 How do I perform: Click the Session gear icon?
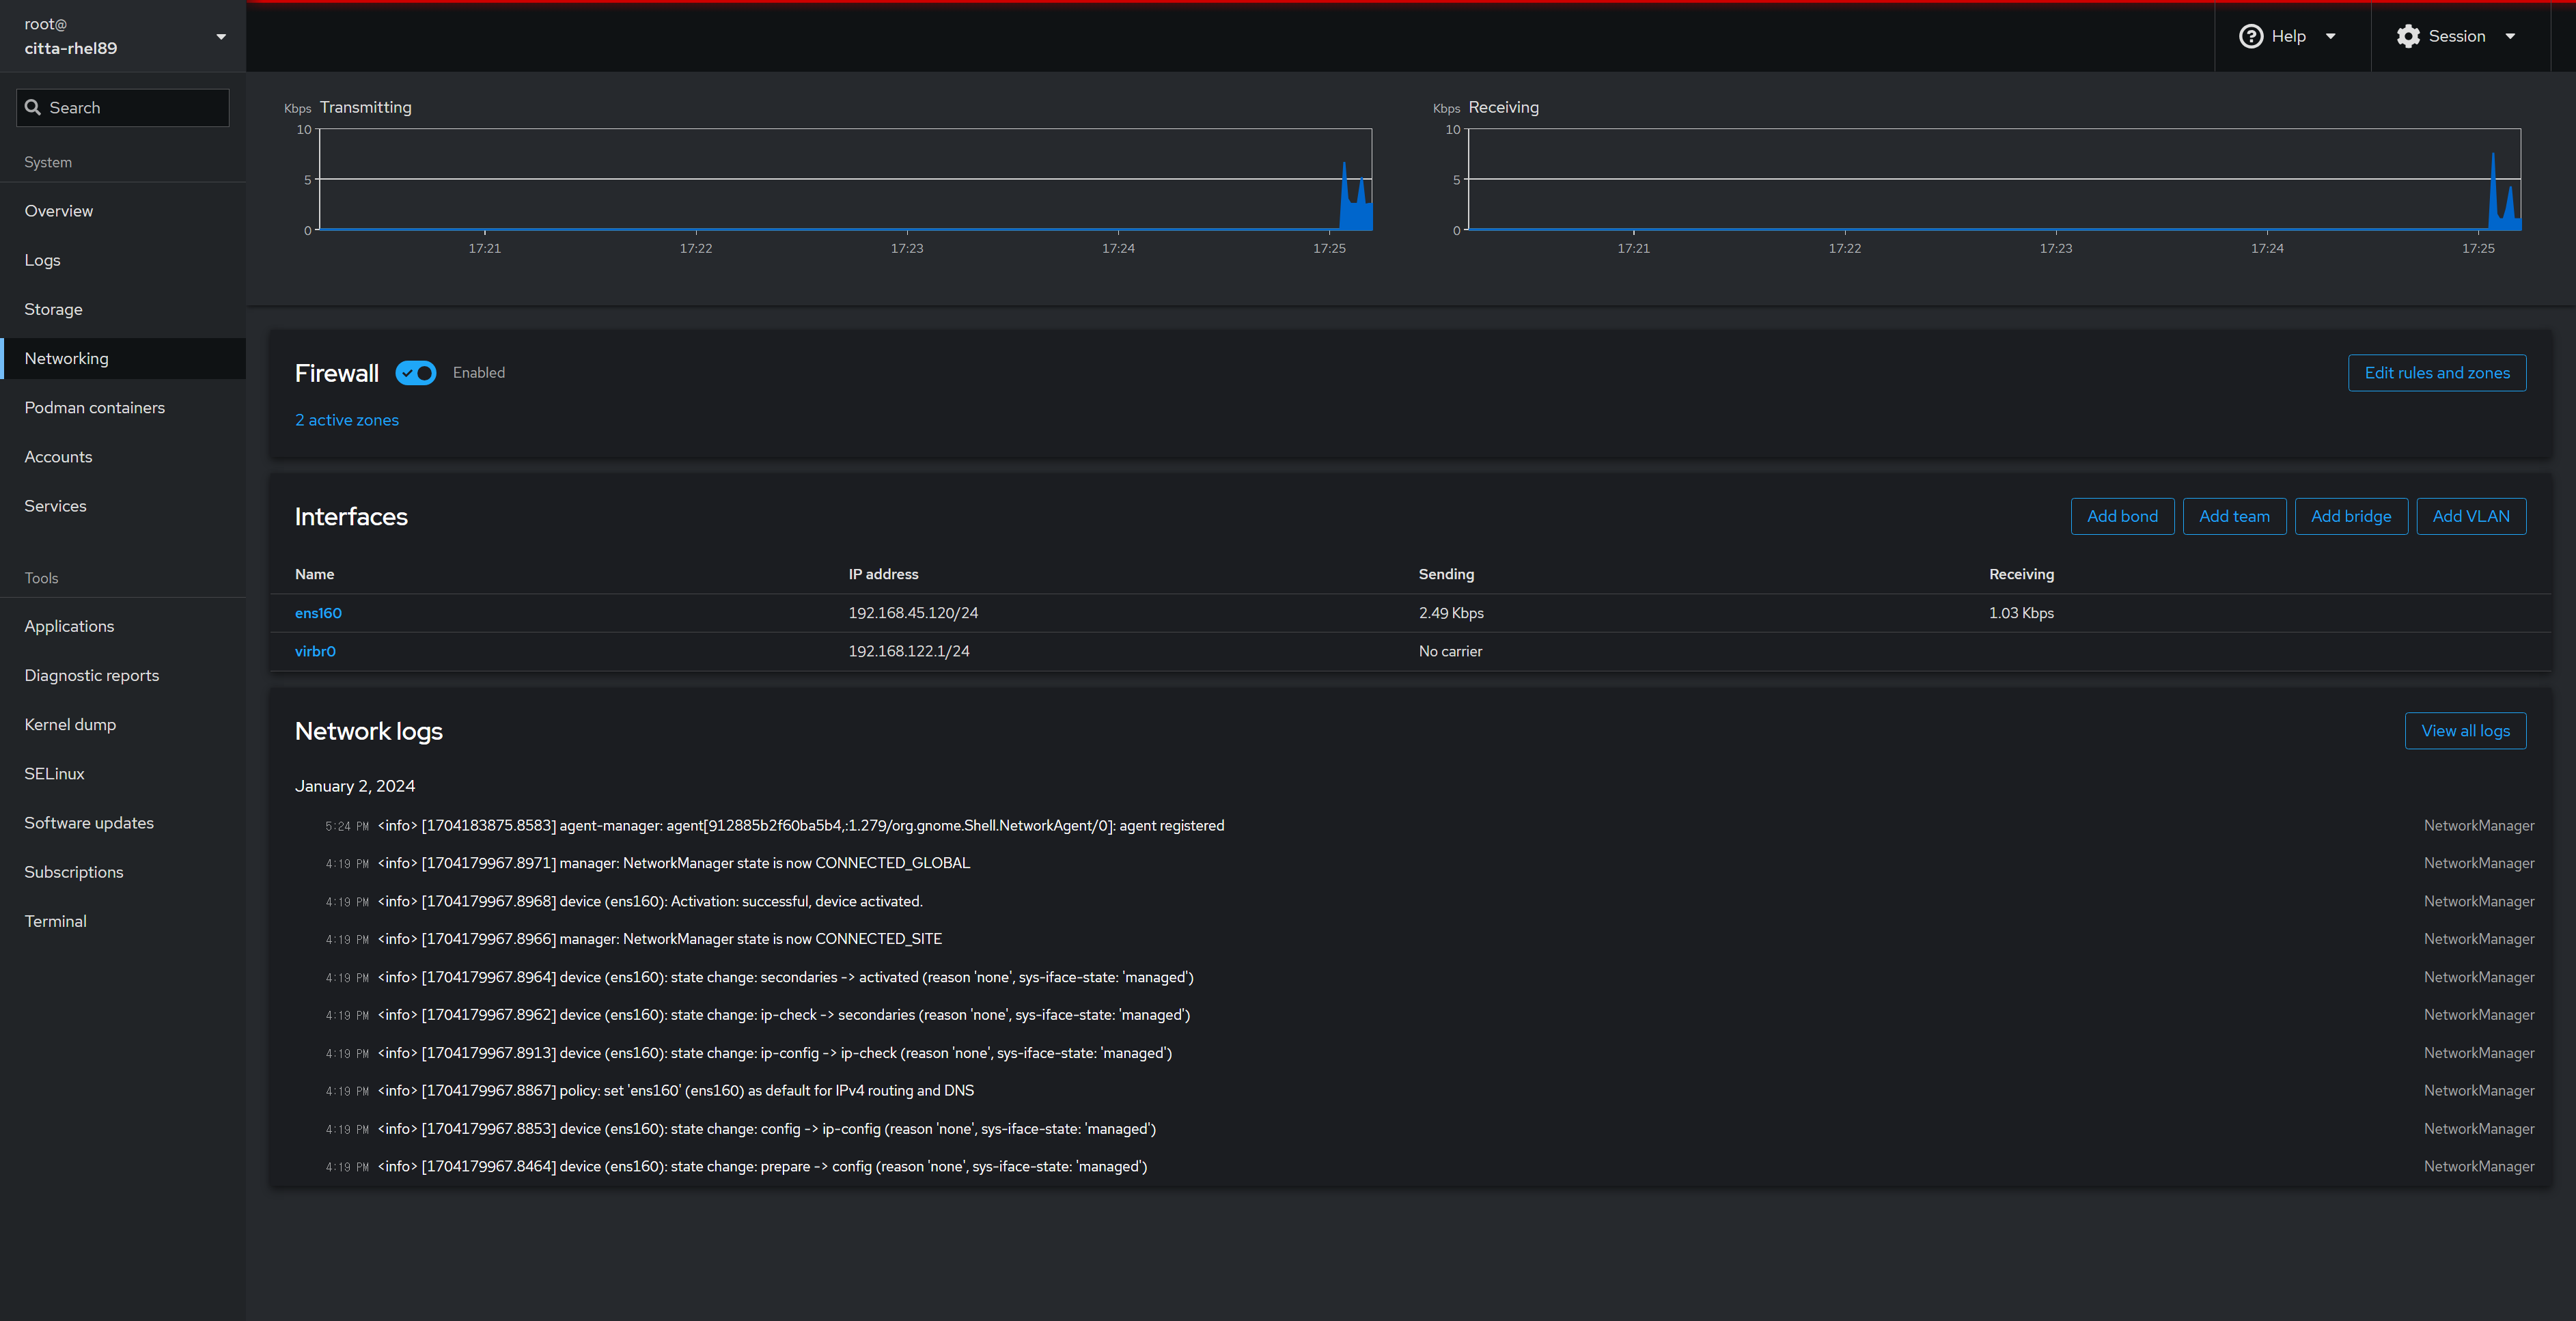coord(2408,36)
